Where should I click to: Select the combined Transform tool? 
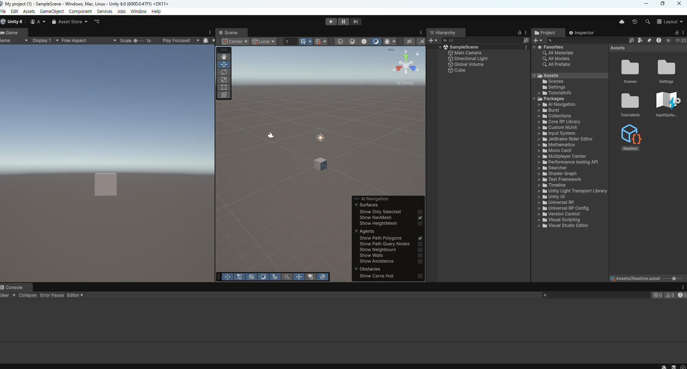point(224,95)
